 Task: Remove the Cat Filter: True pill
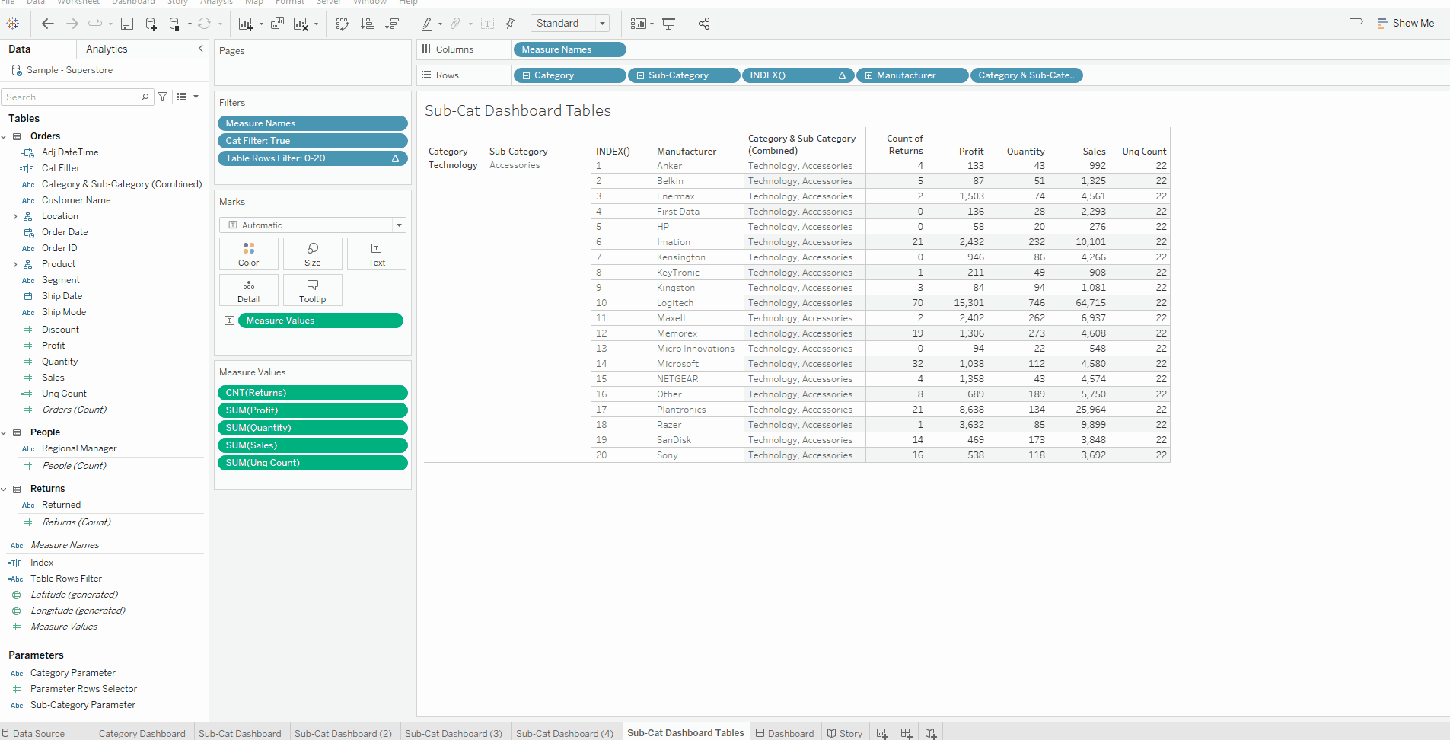[x=312, y=140]
